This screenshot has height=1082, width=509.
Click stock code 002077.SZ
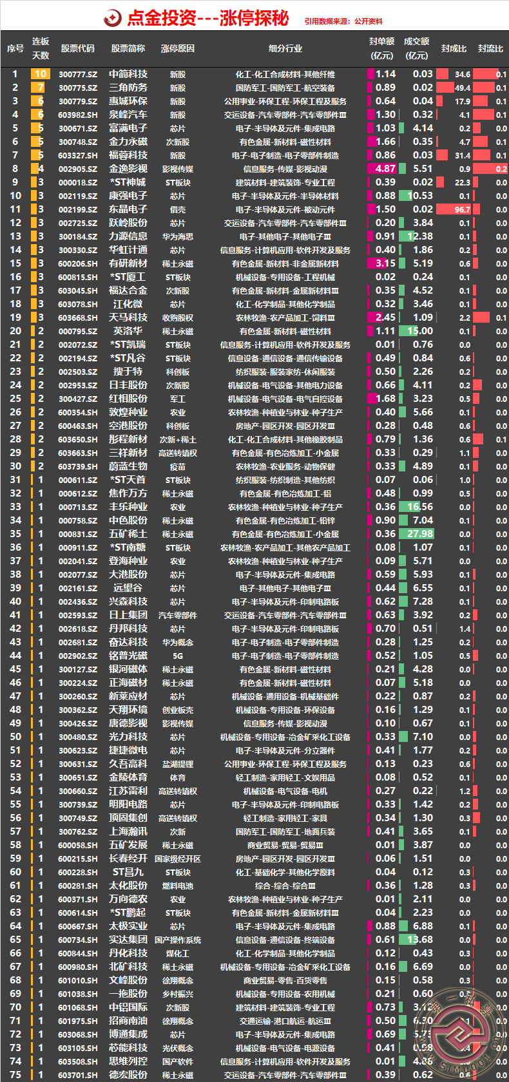tap(78, 575)
